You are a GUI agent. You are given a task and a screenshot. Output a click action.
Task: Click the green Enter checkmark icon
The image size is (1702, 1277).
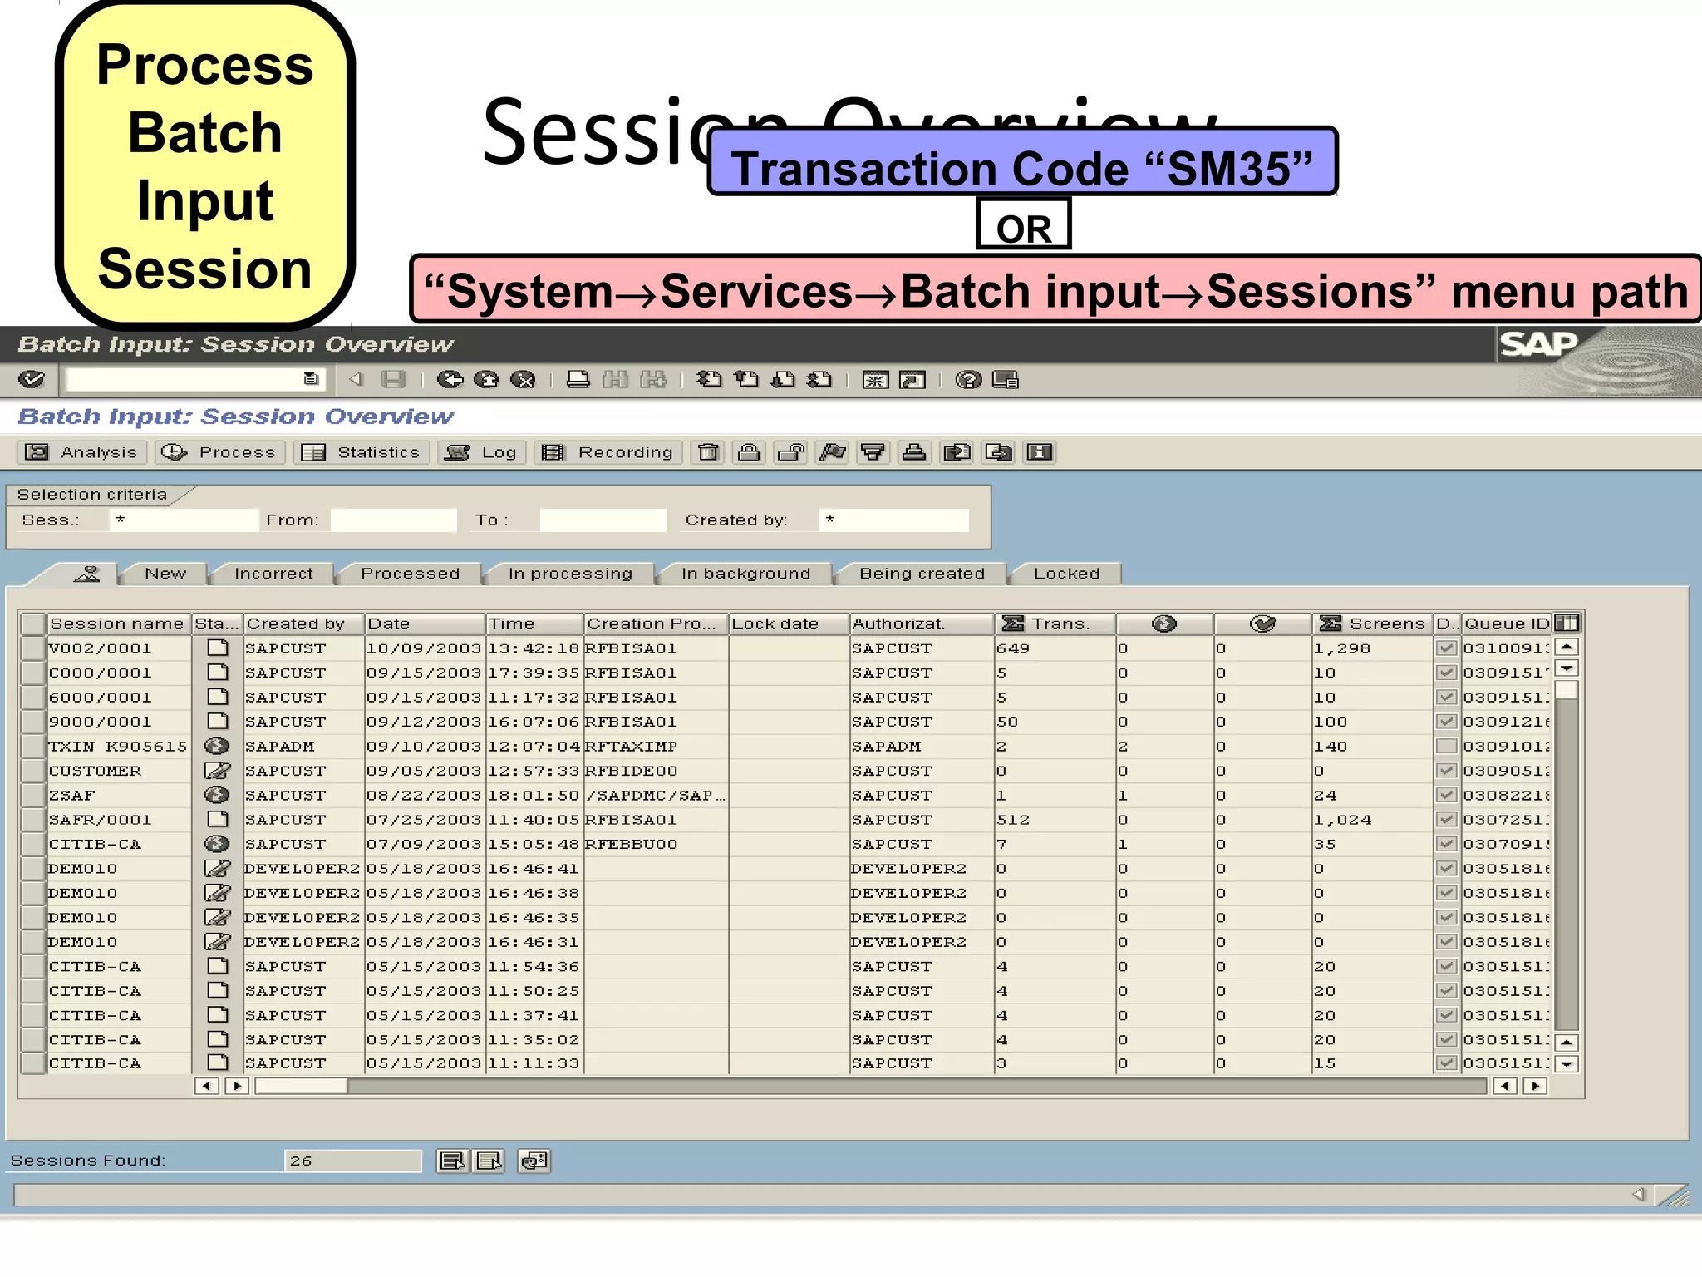click(x=32, y=380)
